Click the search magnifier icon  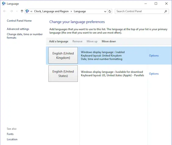coord(166,11)
